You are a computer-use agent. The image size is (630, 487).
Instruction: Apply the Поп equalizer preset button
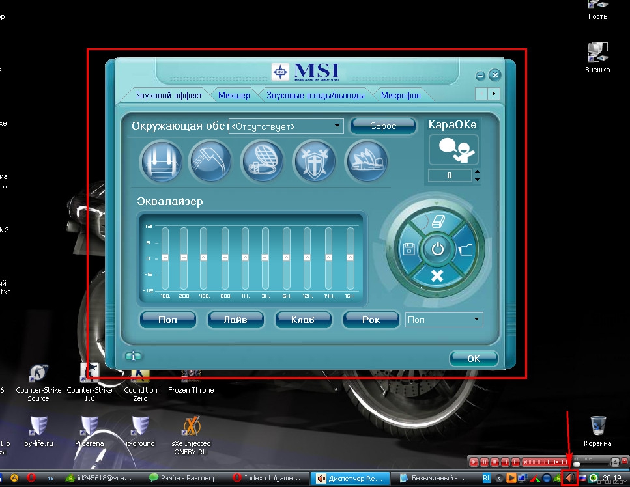click(168, 320)
